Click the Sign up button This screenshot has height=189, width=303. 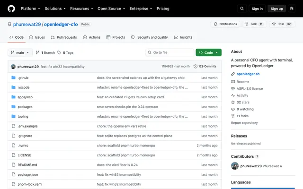276,9
